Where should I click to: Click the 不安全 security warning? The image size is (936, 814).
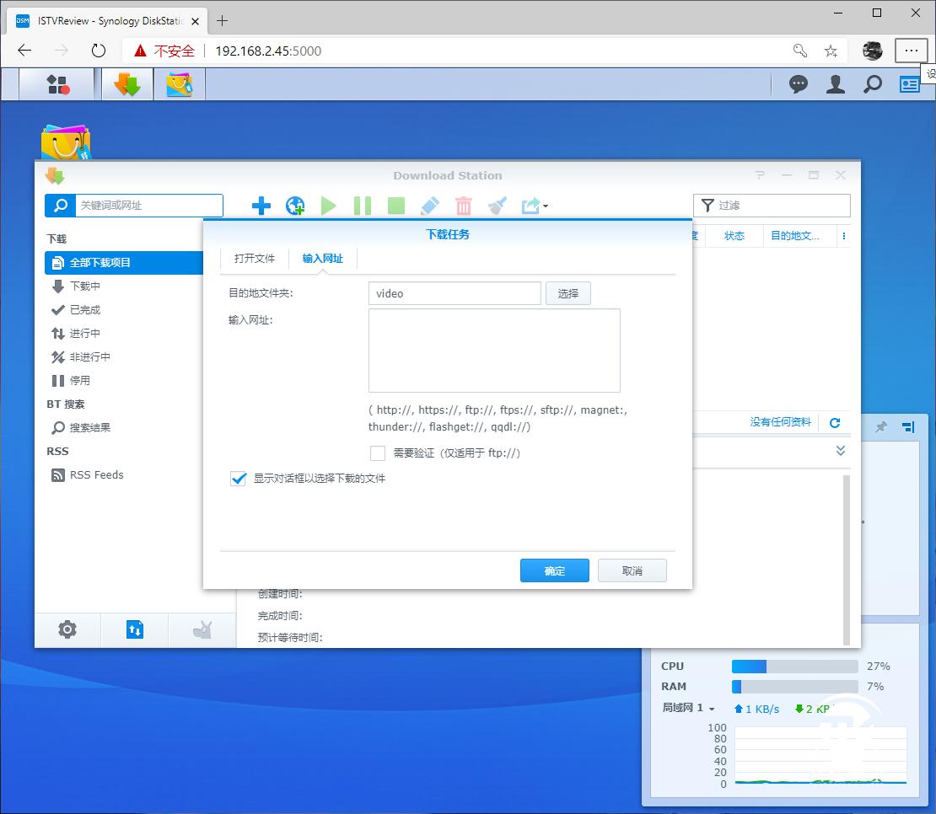pyautogui.click(x=165, y=51)
